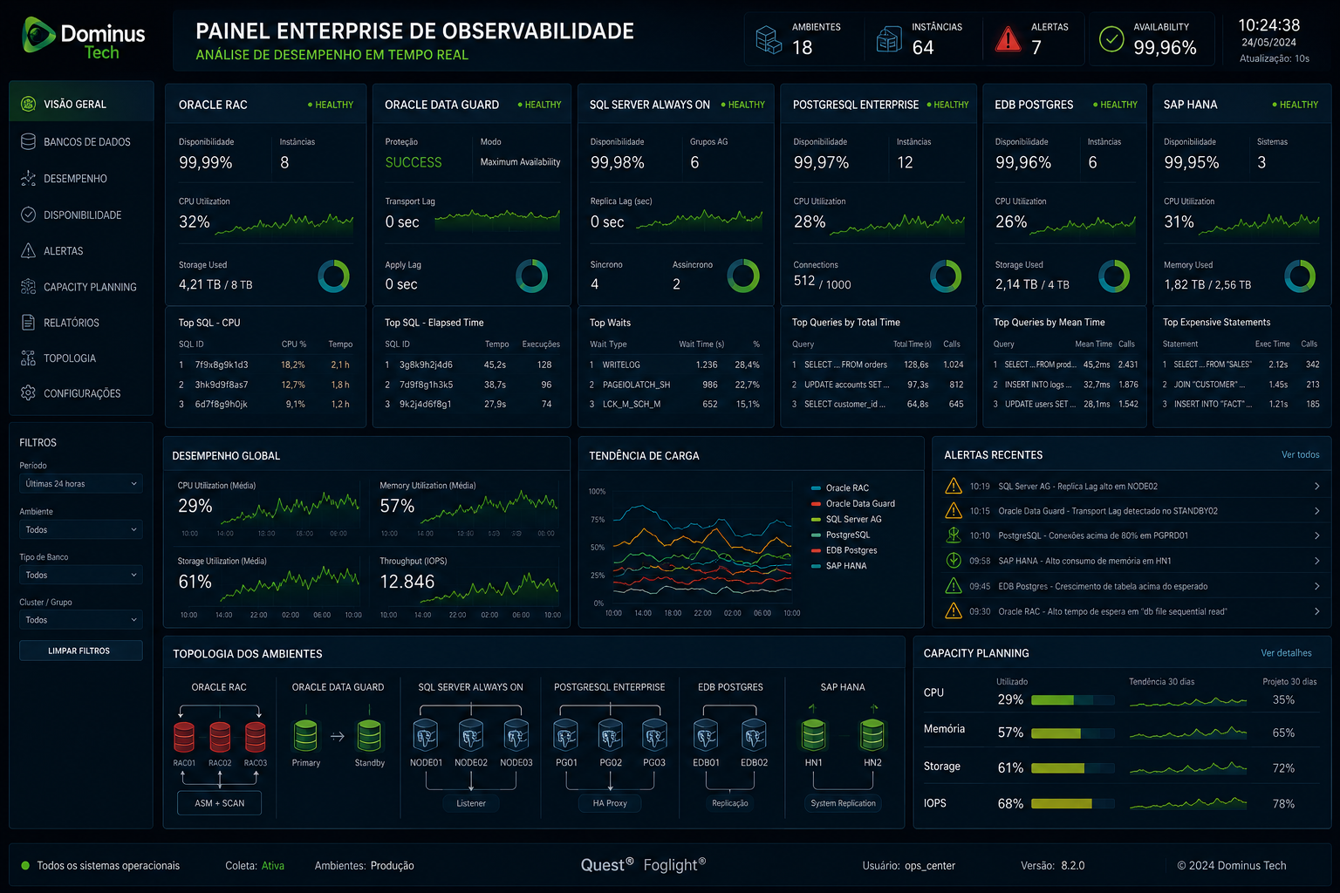Click the Limpar Filtros button
1340x893 pixels.
coord(81,651)
